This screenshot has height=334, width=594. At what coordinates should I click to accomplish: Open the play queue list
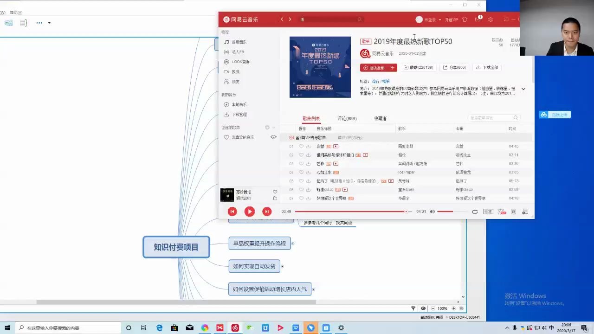pos(525,212)
